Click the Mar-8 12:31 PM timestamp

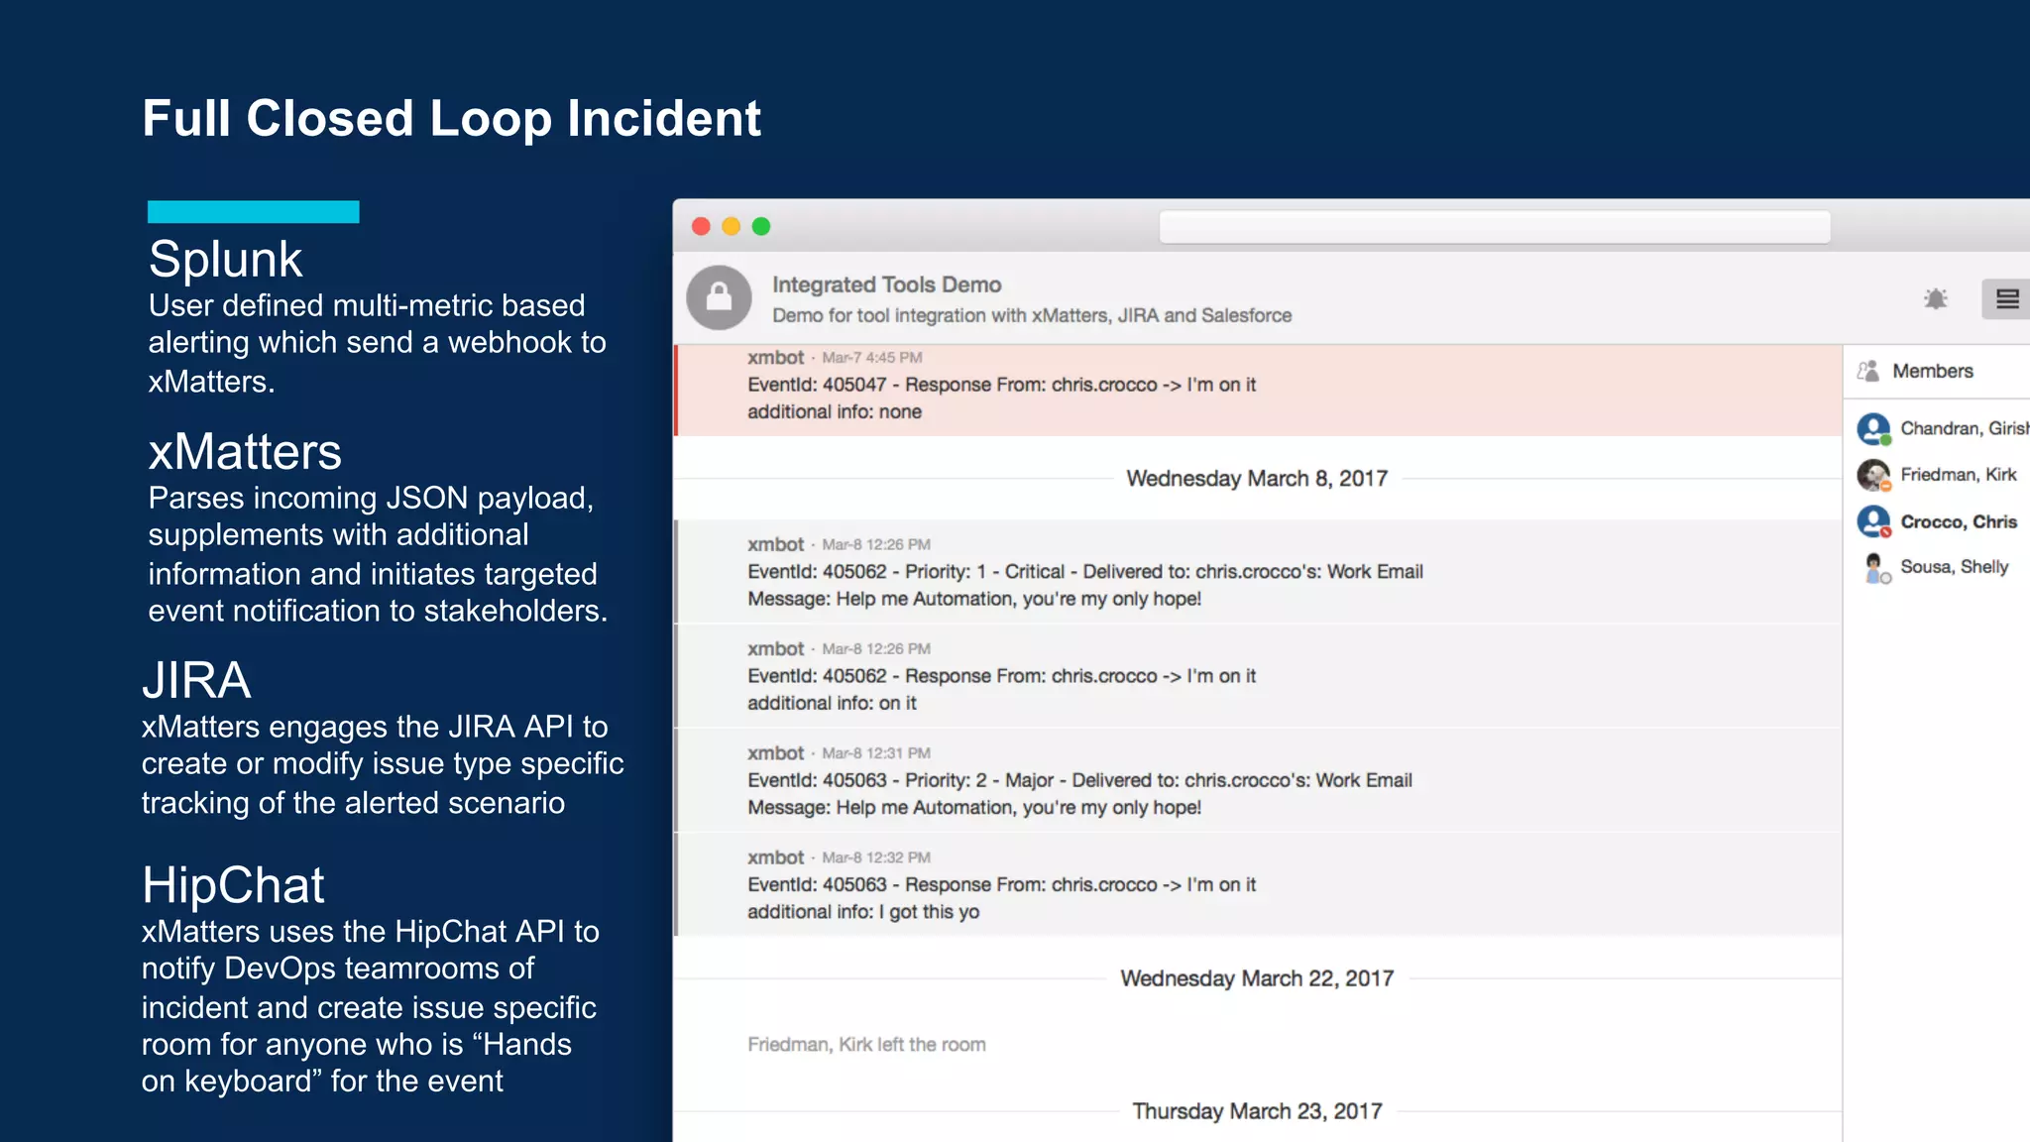coord(876,753)
